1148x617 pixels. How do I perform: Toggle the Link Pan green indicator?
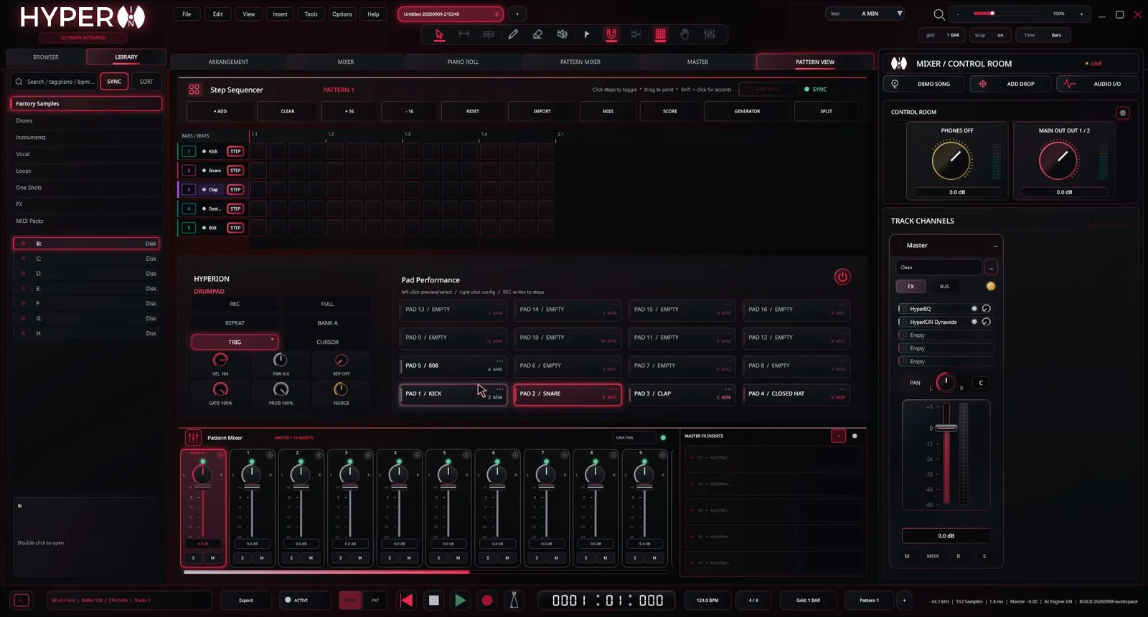click(663, 437)
